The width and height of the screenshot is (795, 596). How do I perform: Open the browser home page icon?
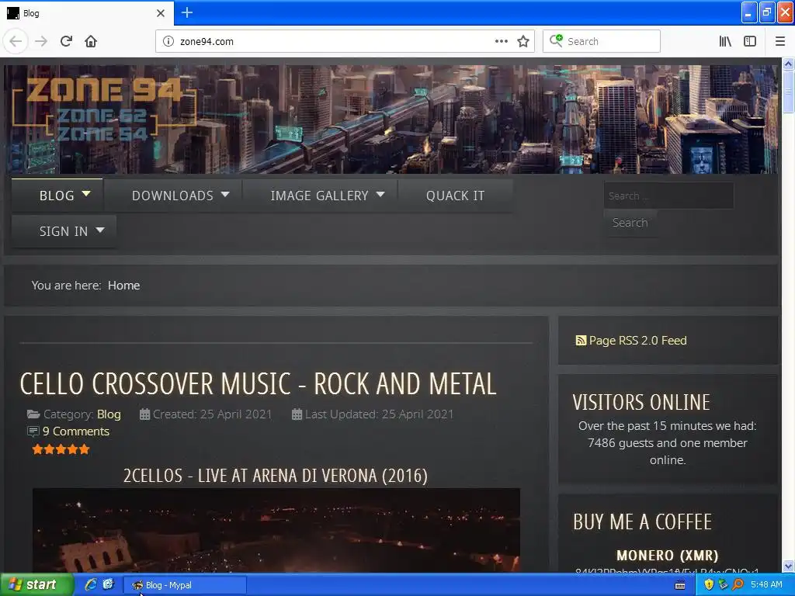click(x=91, y=41)
